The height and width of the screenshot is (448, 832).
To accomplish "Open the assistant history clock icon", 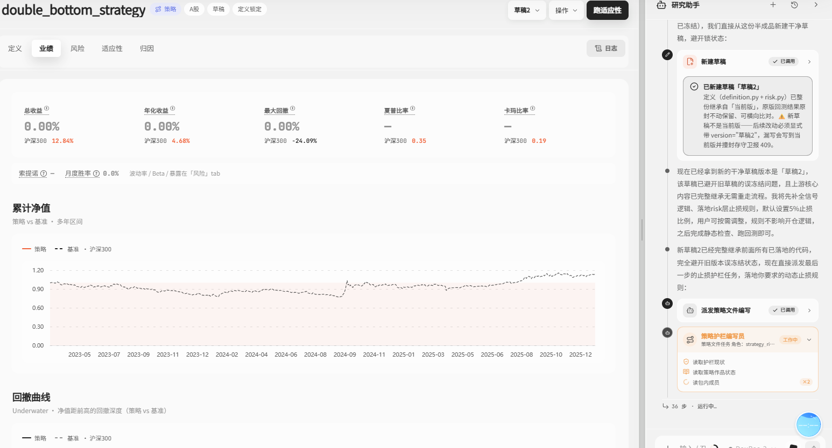I will [x=794, y=5].
